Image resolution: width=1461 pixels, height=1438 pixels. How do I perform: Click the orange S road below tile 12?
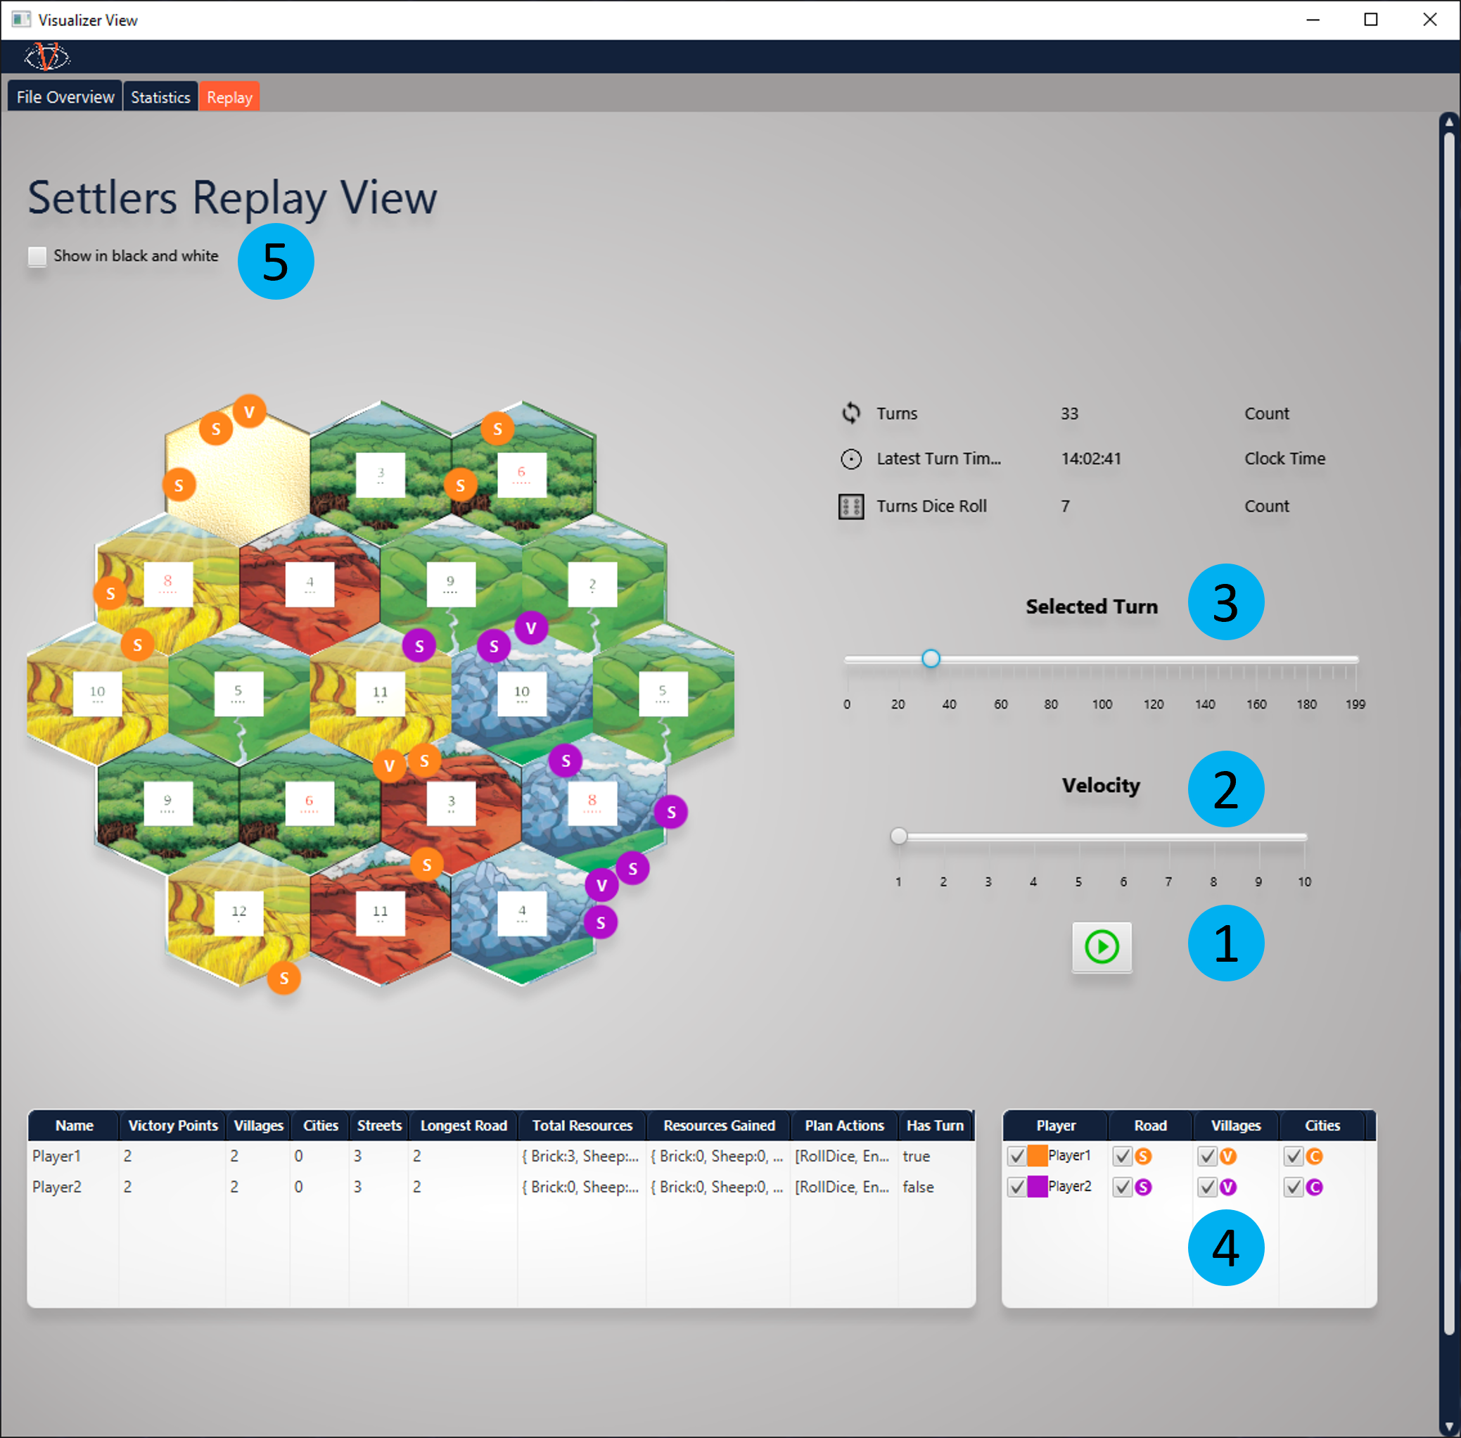point(284,978)
